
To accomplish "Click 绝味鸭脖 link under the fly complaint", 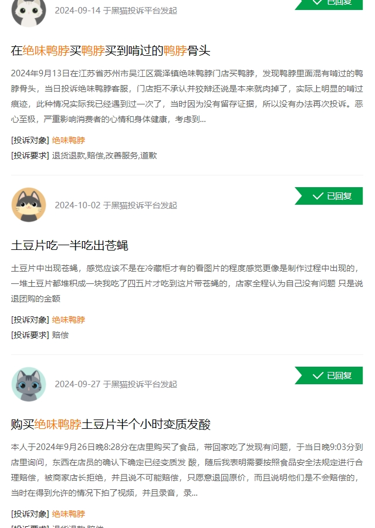I will (69, 320).
